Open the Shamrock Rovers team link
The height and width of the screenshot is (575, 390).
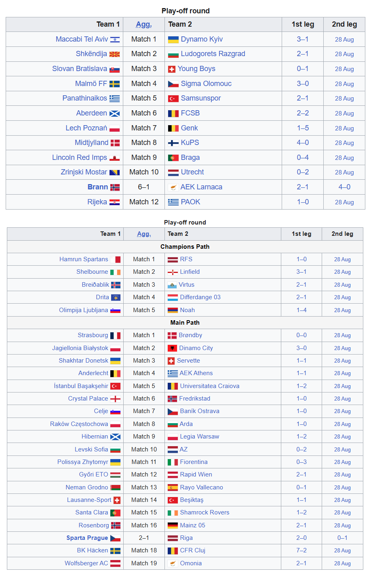tap(205, 513)
